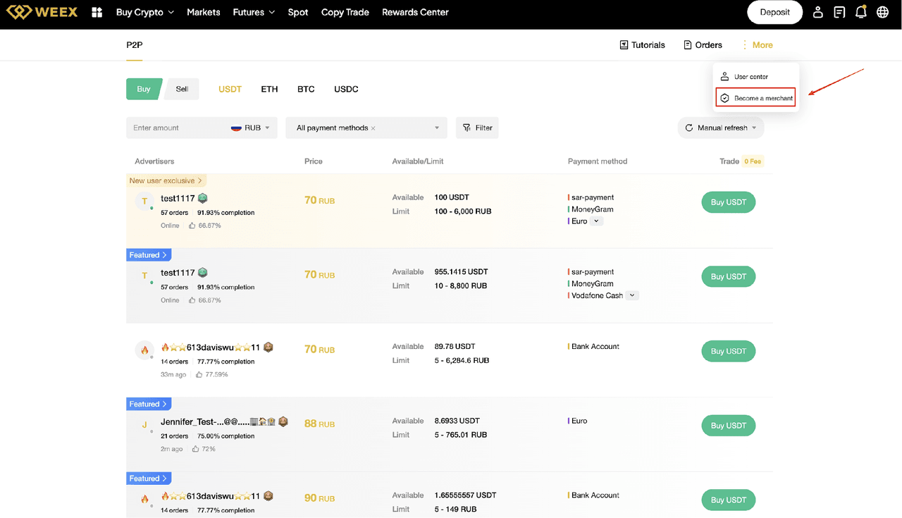The height and width of the screenshot is (518, 902).
Task: Click the notification bell icon
Action: pyautogui.click(x=860, y=12)
